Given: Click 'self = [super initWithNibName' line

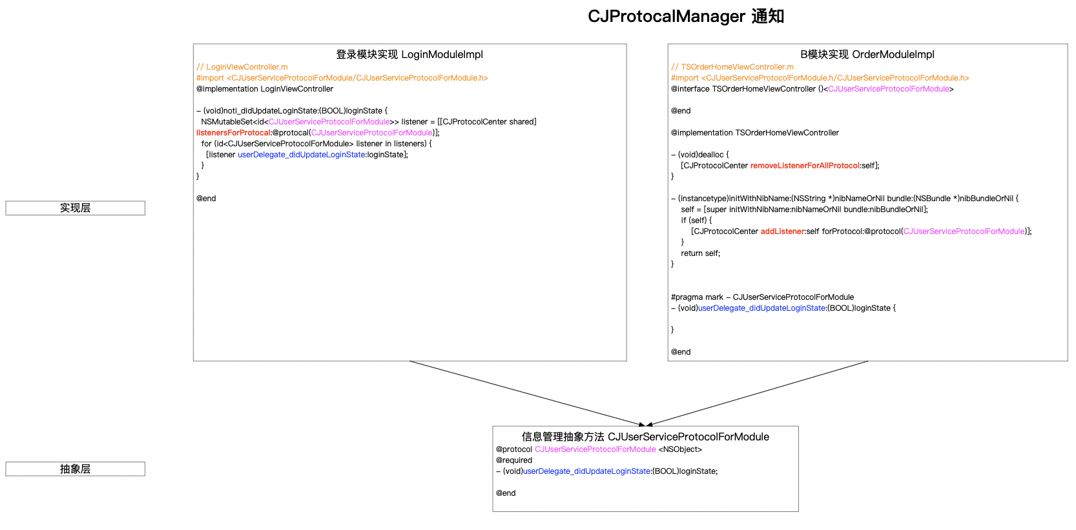Looking at the screenshot, I should pyautogui.click(x=805, y=210).
